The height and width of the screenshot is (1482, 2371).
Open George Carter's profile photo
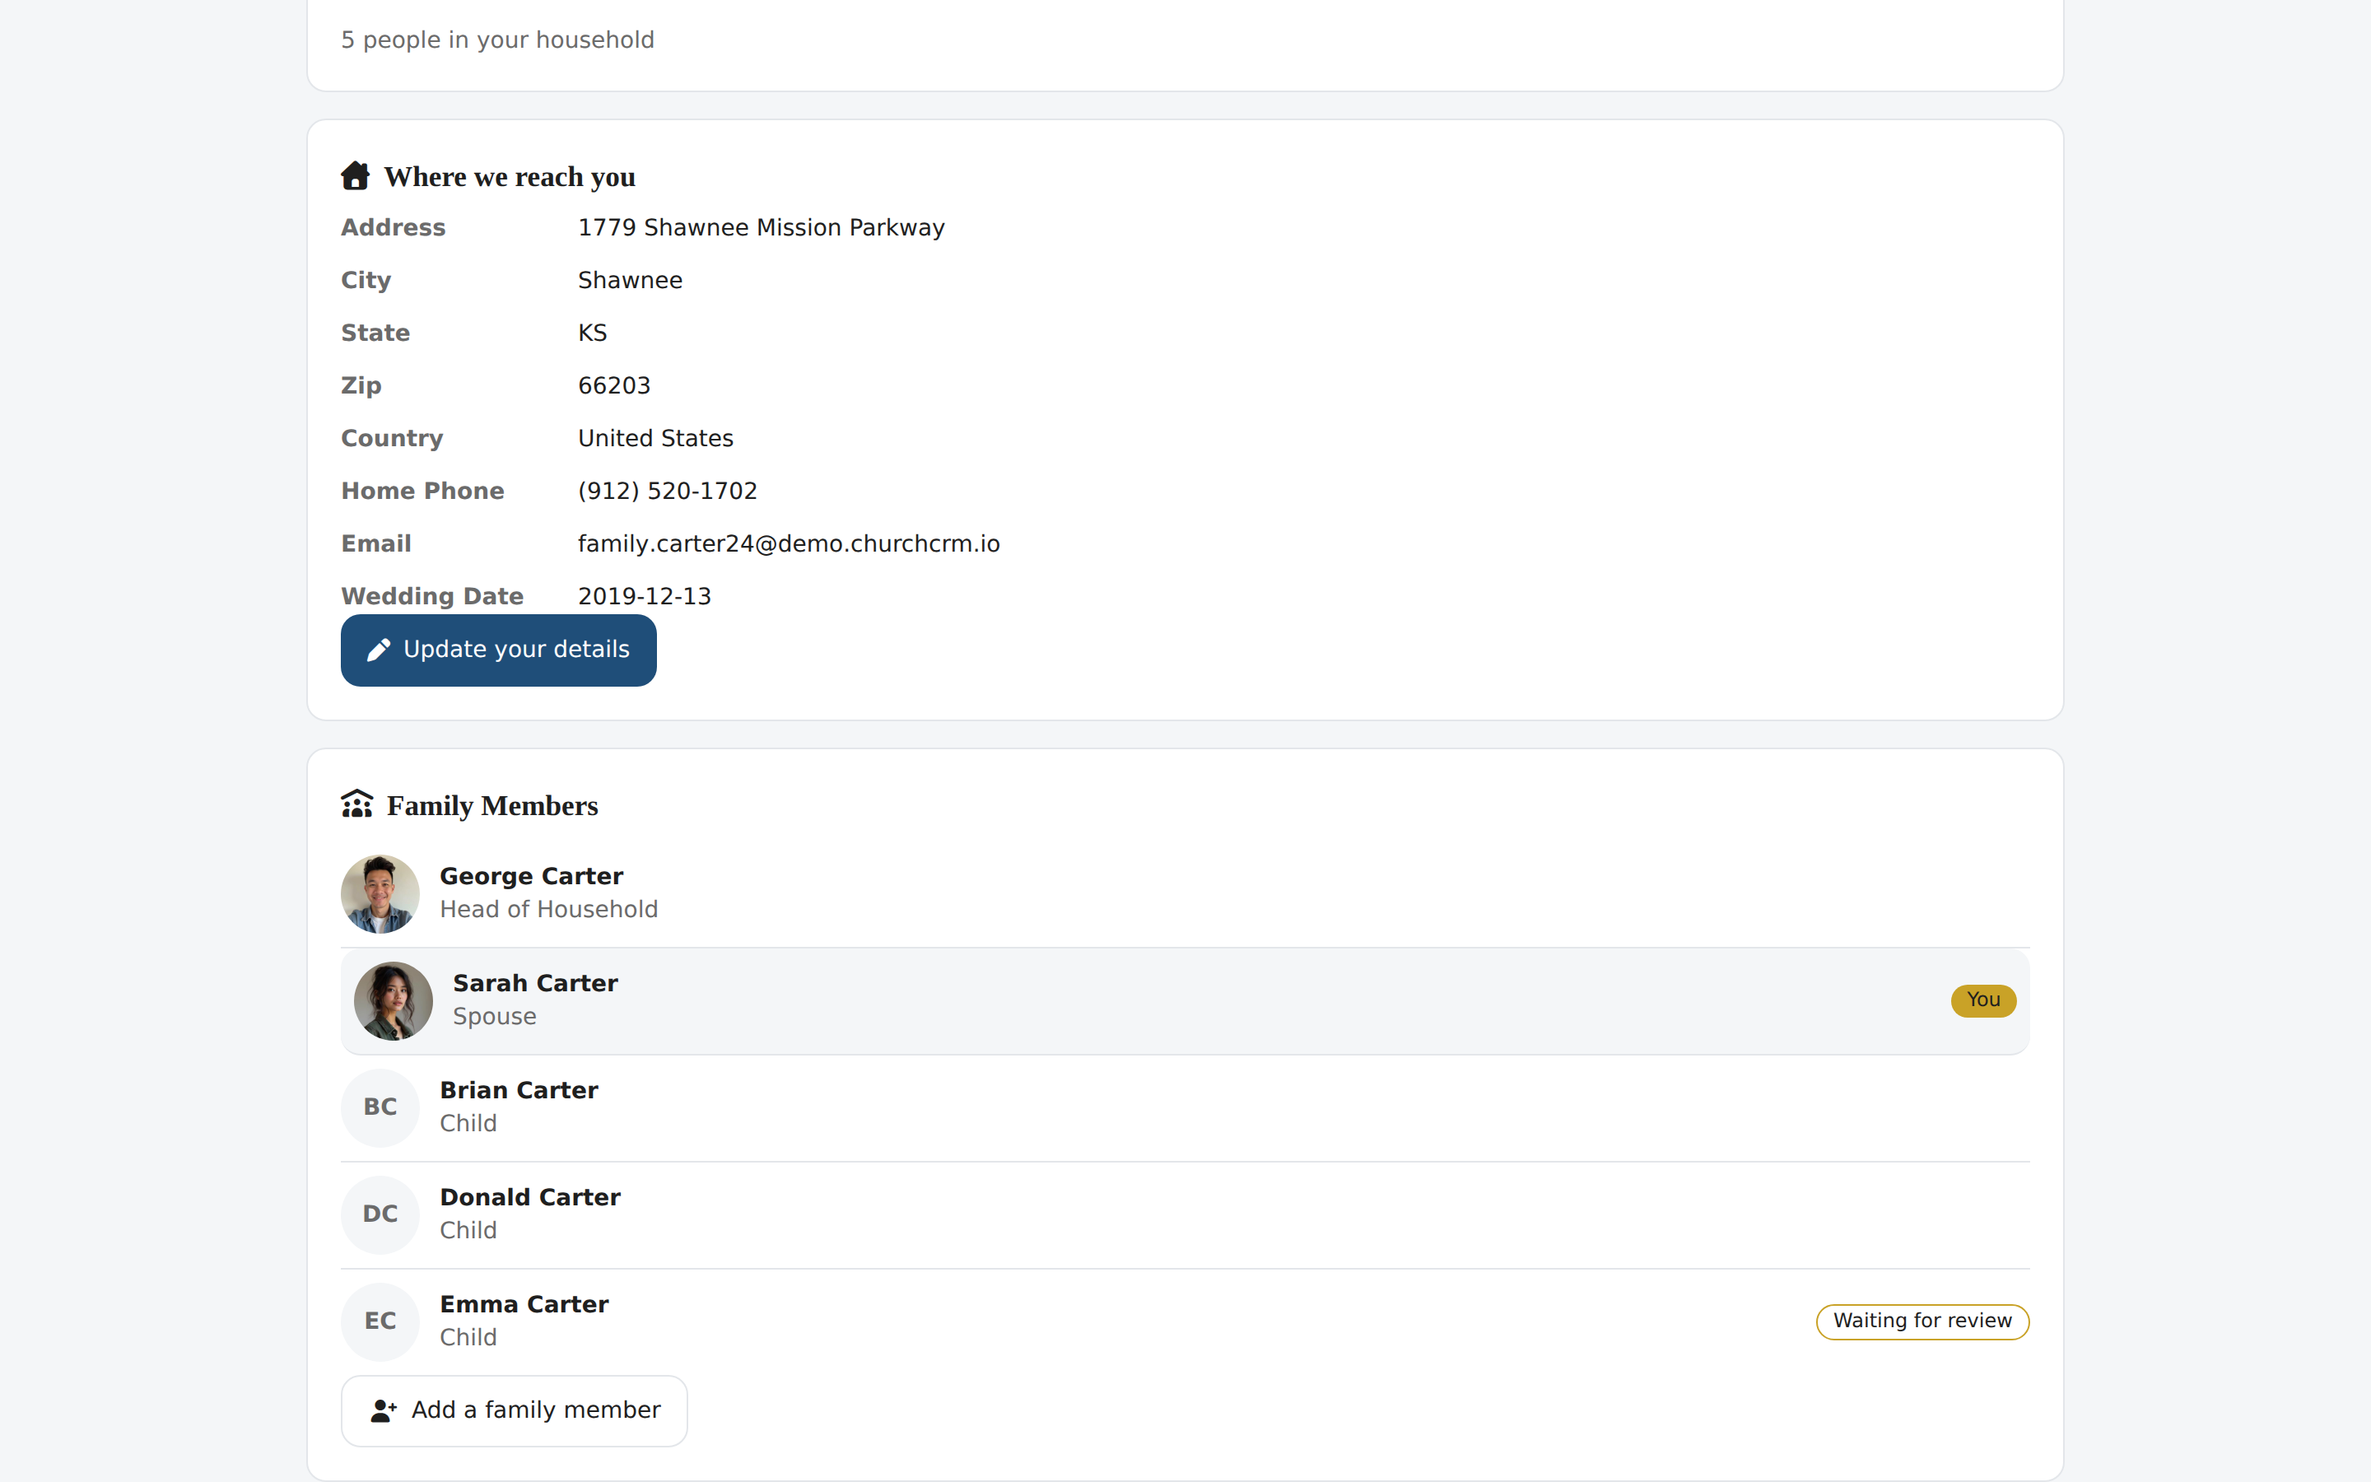pyautogui.click(x=380, y=894)
